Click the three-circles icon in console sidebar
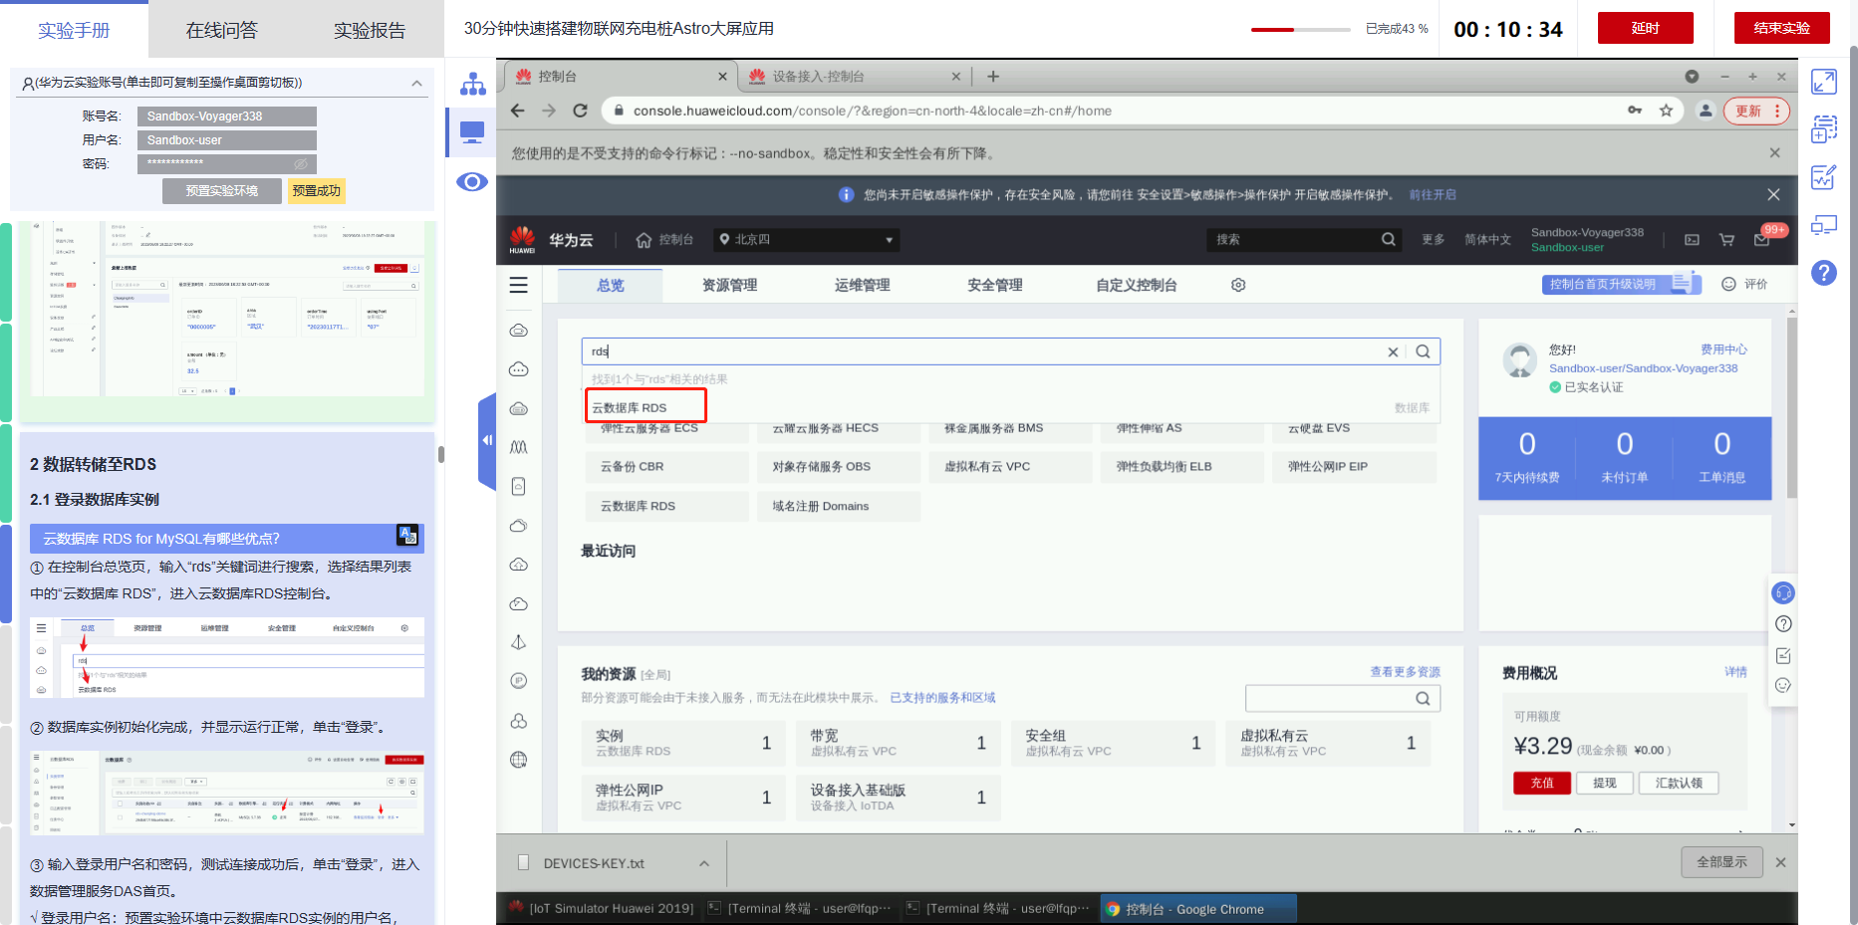Screen dimensions: 1858x925 click(x=518, y=721)
